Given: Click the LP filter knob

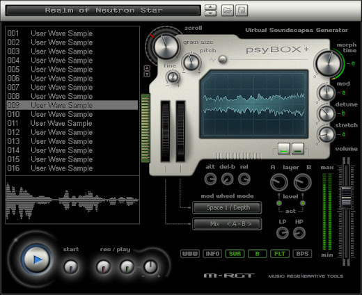Looking at the screenshot, I should tap(283, 233).
